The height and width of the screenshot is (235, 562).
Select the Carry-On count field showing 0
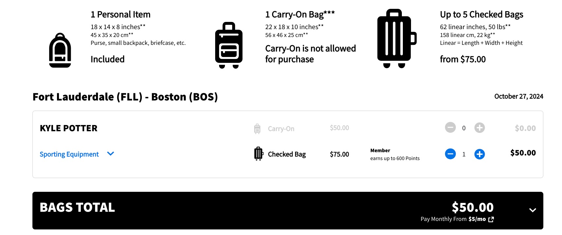tap(464, 128)
